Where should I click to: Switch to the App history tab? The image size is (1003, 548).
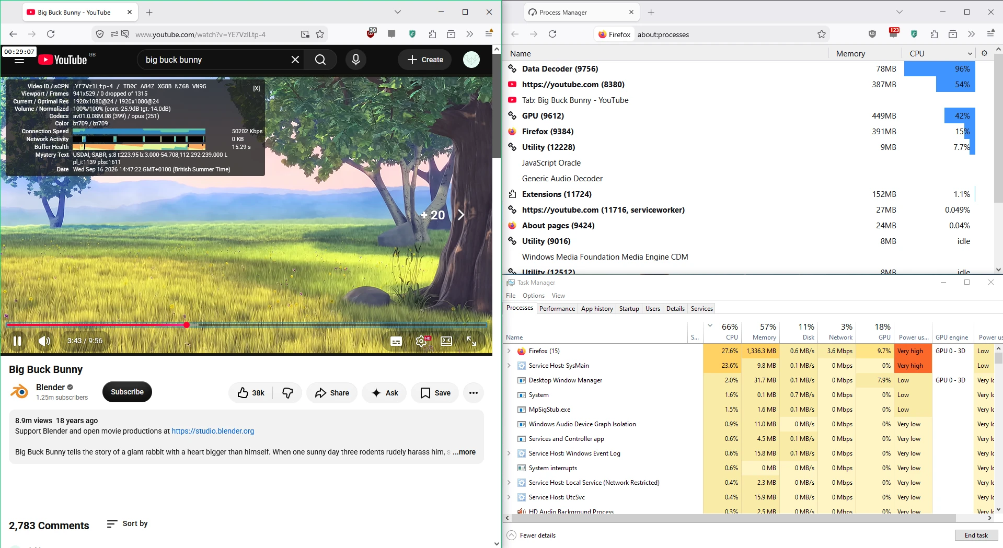[x=597, y=309]
